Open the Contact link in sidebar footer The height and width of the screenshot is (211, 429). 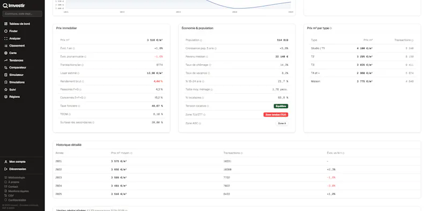pos(13,187)
